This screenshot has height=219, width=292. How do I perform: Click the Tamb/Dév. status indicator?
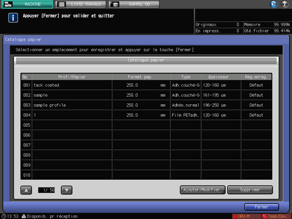coord(277,216)
